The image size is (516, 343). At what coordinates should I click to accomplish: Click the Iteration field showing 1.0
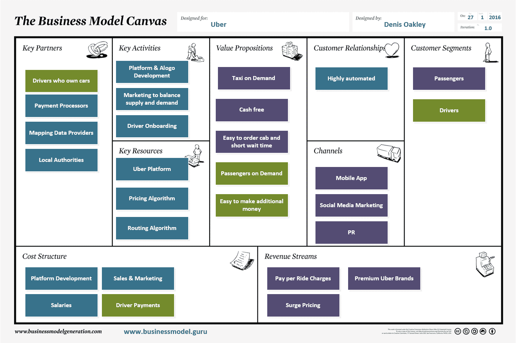coord(480,28)
